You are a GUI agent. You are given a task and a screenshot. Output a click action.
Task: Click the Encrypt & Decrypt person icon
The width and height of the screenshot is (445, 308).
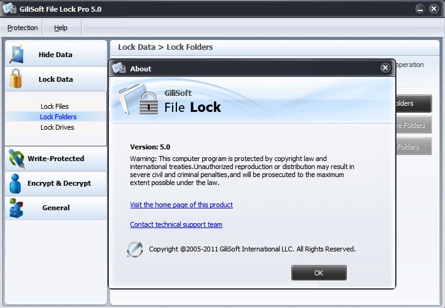[15, 183]
